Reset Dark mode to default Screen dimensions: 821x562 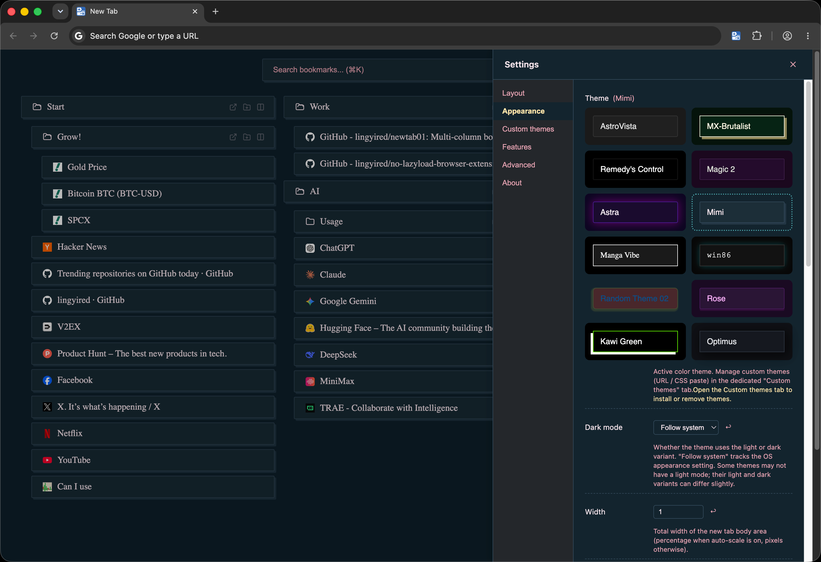coord(728,427)
